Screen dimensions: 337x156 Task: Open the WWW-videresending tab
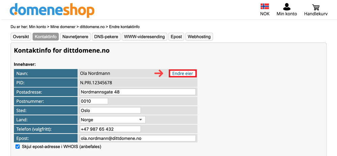pos(144,36)
